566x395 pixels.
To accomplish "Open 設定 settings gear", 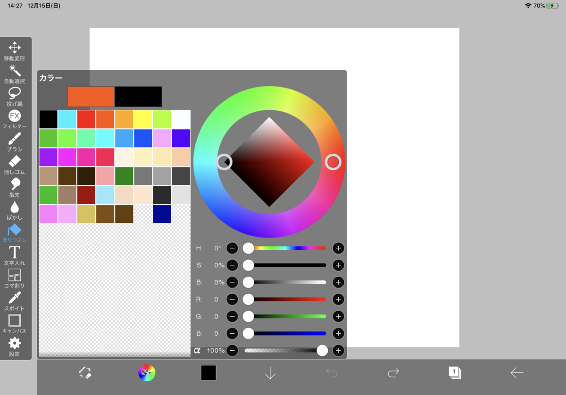I will 15,346.
